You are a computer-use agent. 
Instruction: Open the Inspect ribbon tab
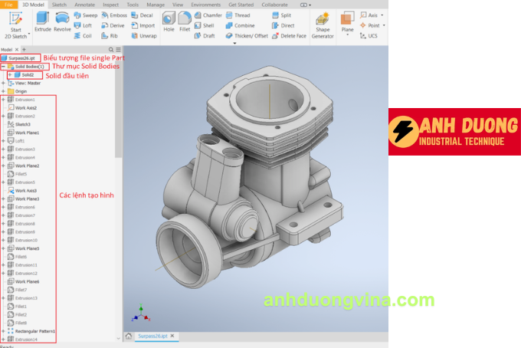(x=110, y=4)
